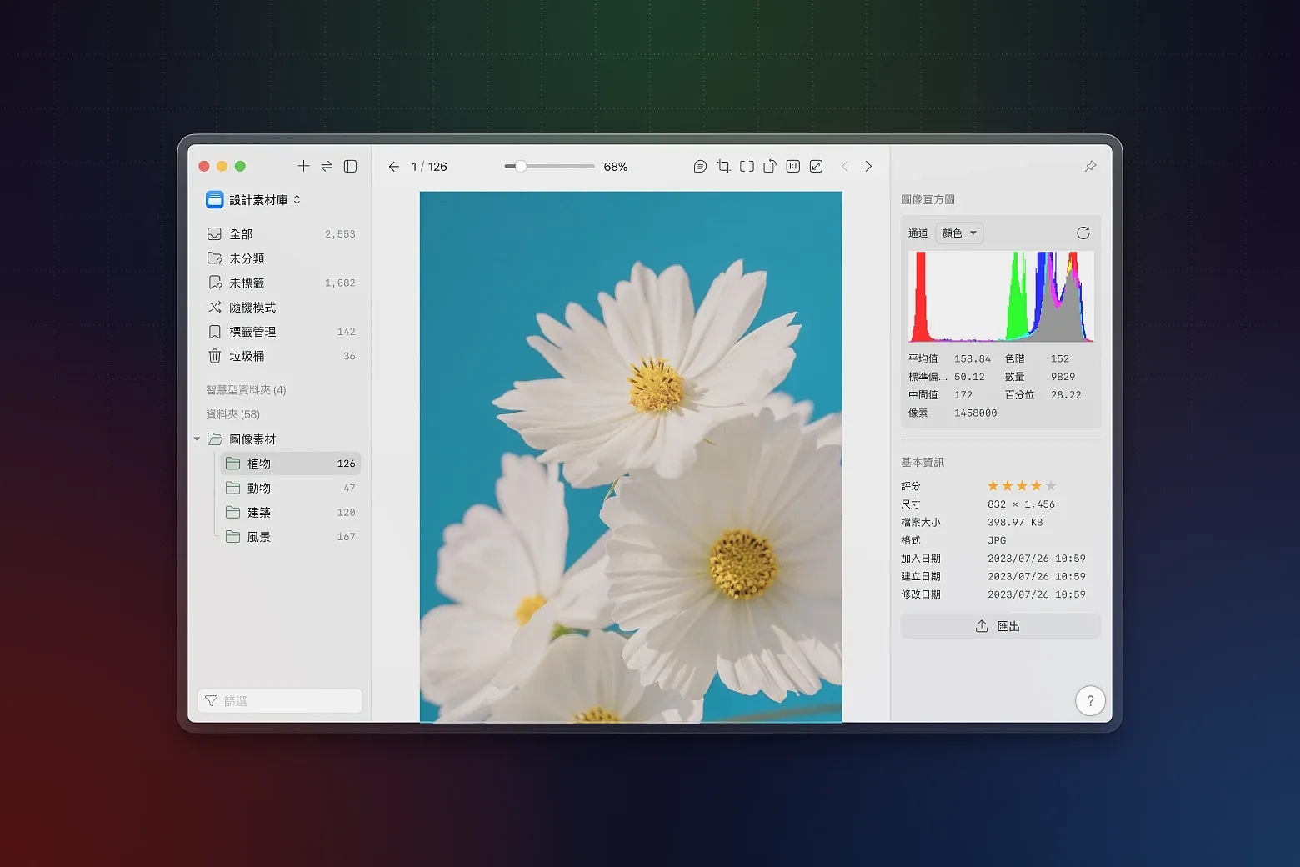Image resolution: width=1300 pixels, height=867 pixels.
Task: Click the white flower image preview
Action: click(x=631, y=457)
